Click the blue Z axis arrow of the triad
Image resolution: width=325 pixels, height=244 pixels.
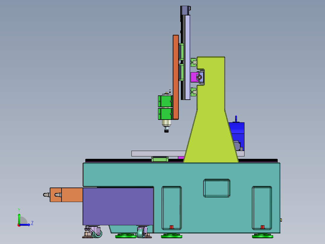25,225
